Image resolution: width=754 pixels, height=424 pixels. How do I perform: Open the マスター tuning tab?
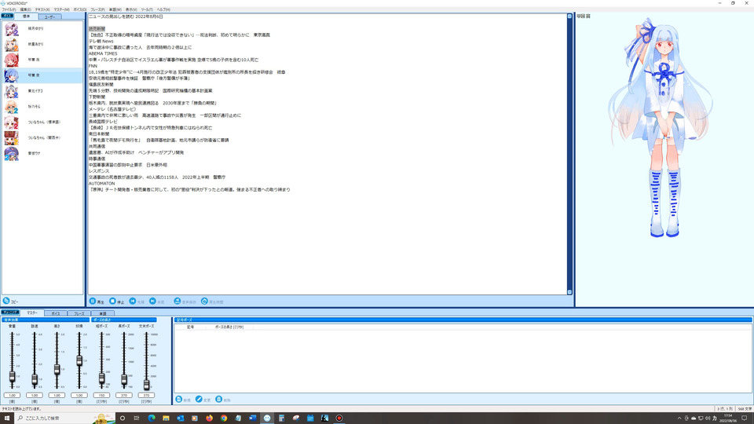pyautogui.click(x=32, y=313)
